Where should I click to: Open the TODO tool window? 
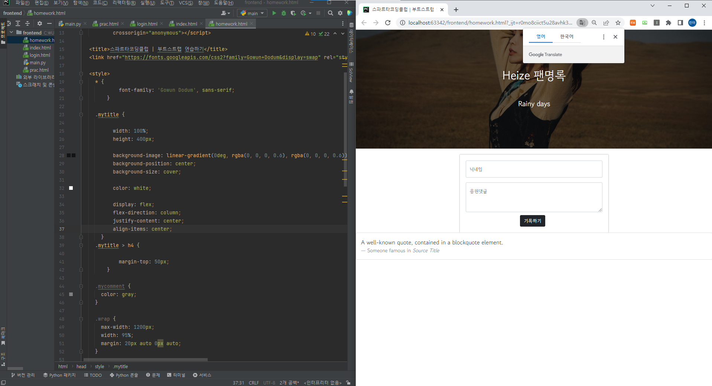tap(93, 375)
